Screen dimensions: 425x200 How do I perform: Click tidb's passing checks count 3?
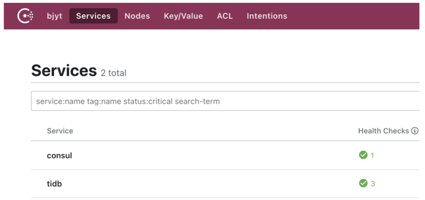click(x=373, y=184)
